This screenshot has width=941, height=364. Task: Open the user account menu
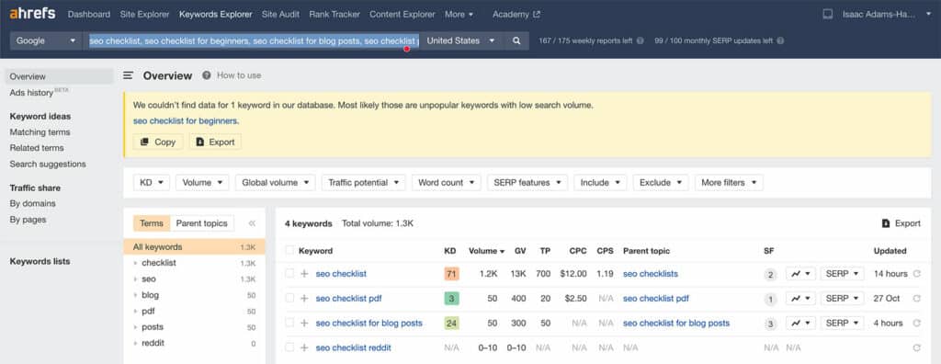click(886, 14)
